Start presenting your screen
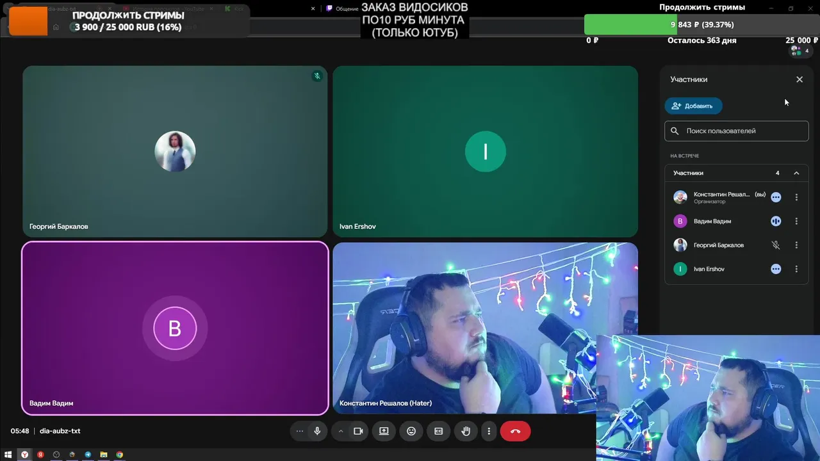The height and width of the screenshot is (461, 820). [x=384, y=431]
